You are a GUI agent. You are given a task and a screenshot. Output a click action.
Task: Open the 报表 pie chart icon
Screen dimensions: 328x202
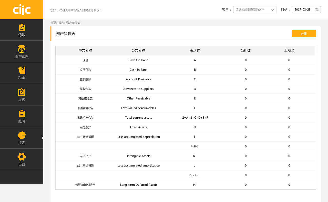click(x=22, y=135)
